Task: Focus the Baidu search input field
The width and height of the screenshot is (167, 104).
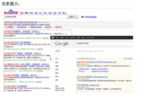Action: (35, 17)
